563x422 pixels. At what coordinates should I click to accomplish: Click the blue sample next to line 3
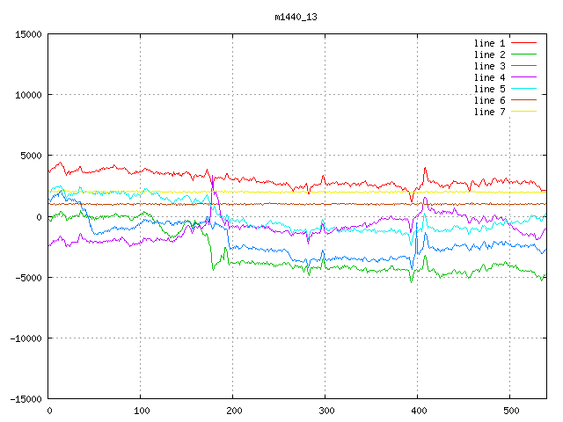tap(524, 66)
